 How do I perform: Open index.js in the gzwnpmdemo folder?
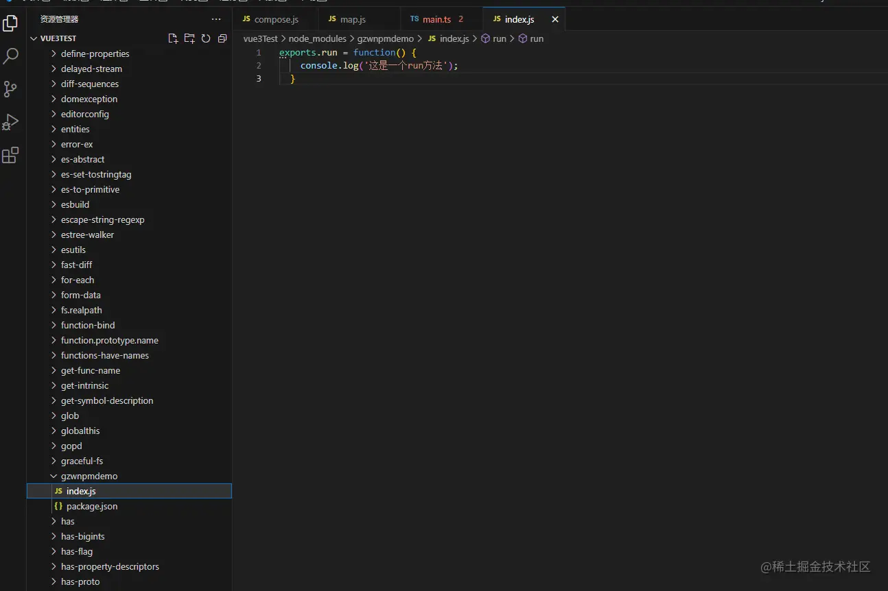tap(129, 491)
